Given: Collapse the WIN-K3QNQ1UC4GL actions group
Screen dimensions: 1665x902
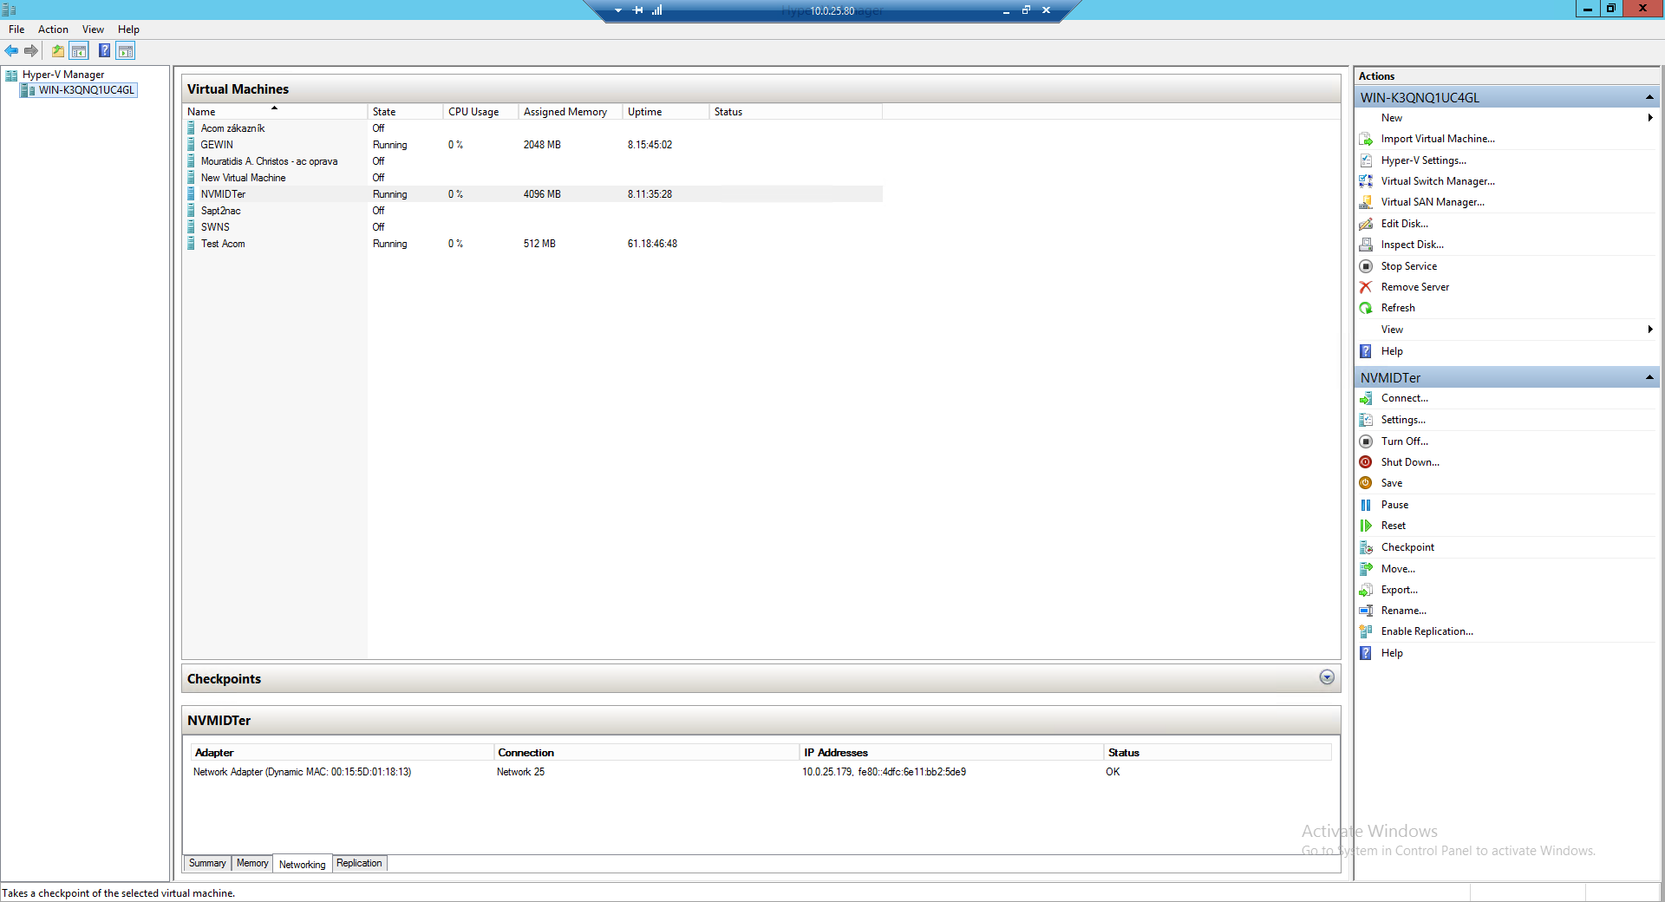Looking at the screenshot, I should point(1649,97).
